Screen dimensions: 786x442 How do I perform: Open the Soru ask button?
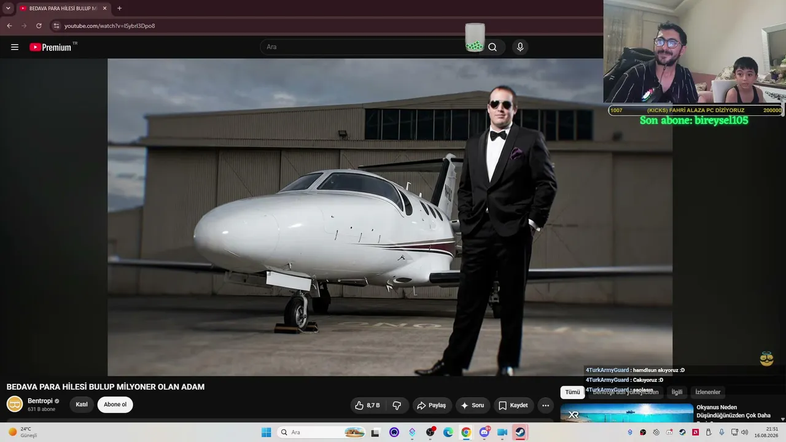coord(472,405)
